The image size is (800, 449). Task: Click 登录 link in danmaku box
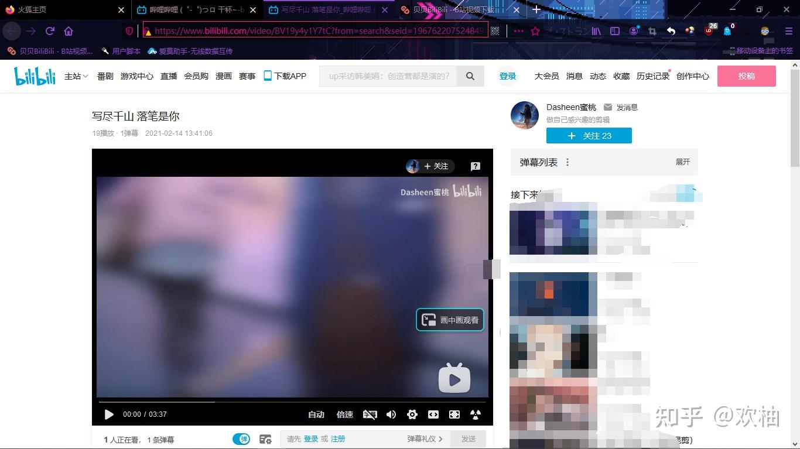pos(310,439)
